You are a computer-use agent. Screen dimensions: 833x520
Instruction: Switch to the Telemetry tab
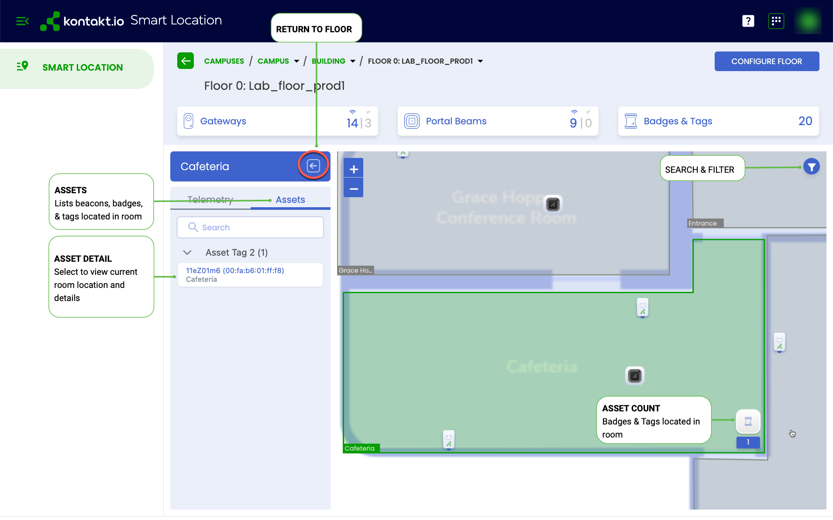point(210,199)
